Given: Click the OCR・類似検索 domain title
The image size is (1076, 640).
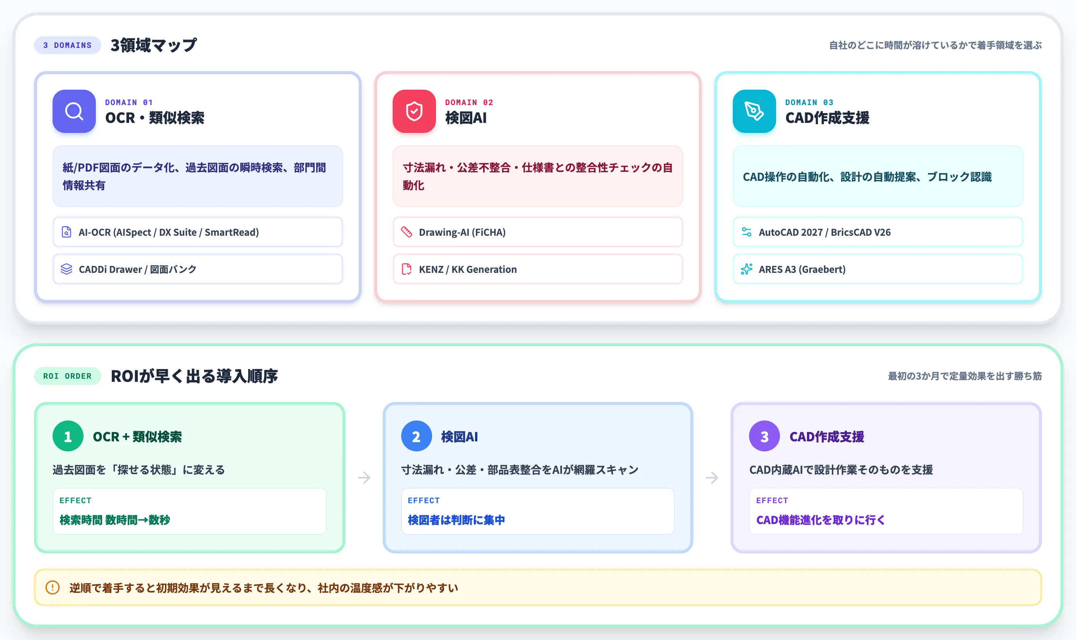Looking at the screenshot, I should [155, 118].
